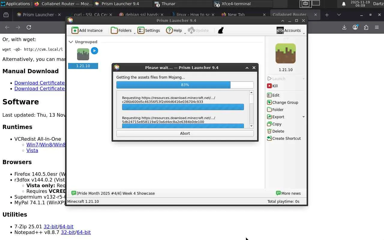Screen dimensions: 384x240
Task: Open the Firefox account icon
Action: click(355, 27)
